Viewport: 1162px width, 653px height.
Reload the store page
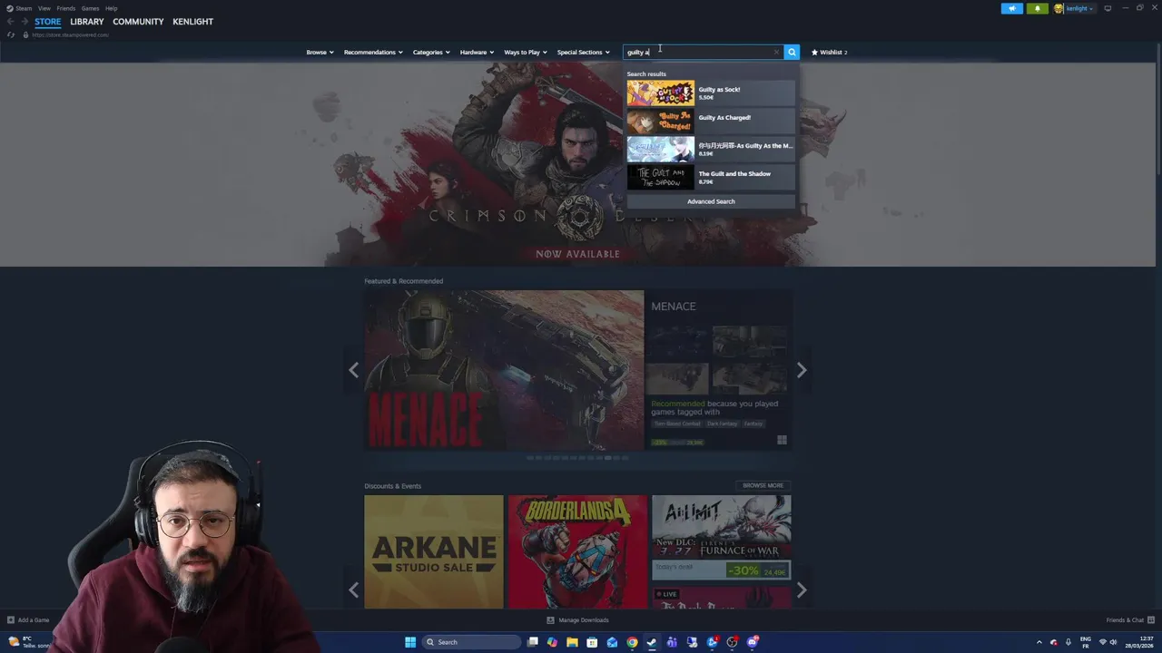11,34
